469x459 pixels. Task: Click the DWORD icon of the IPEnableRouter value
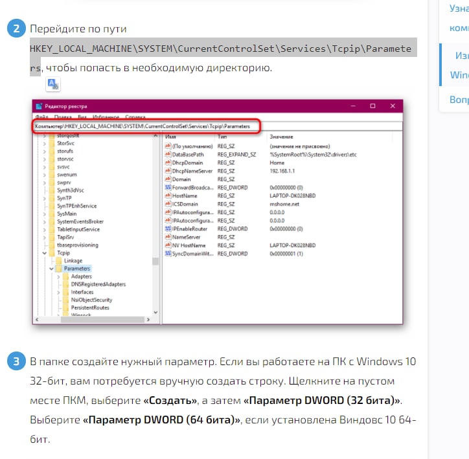coord(168,229)
